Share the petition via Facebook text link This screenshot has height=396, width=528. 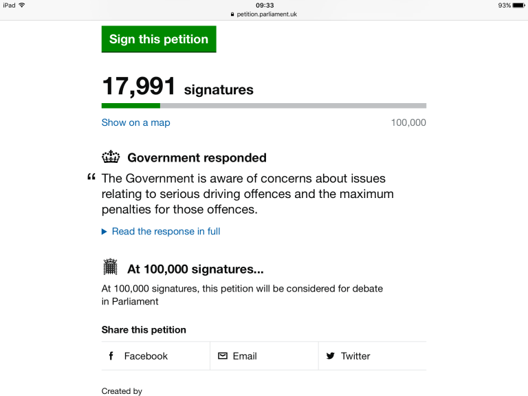coord(146,356)
